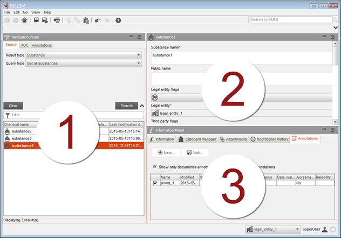Click the Search by UUID field

tap(290, 19)
